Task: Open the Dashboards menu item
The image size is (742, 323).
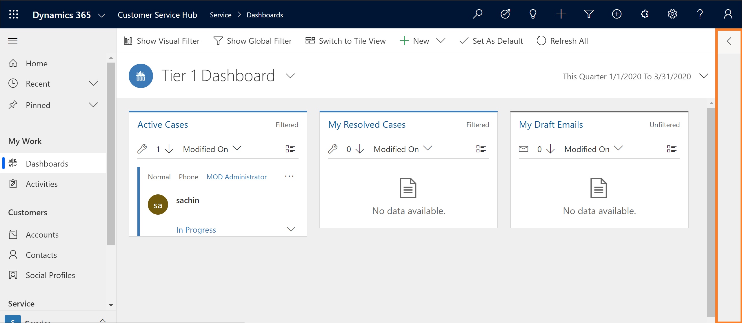Action: point(46,163)
